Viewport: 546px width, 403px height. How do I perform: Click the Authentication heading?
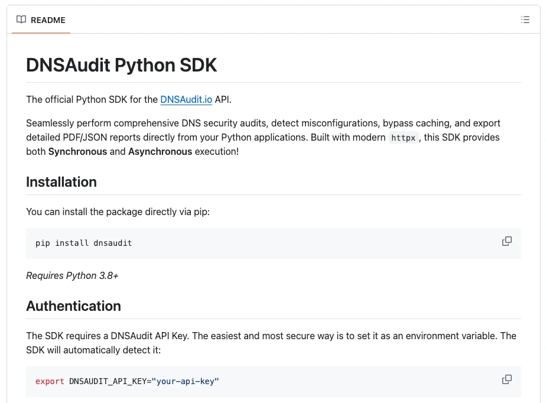click(x=73, y=306)
